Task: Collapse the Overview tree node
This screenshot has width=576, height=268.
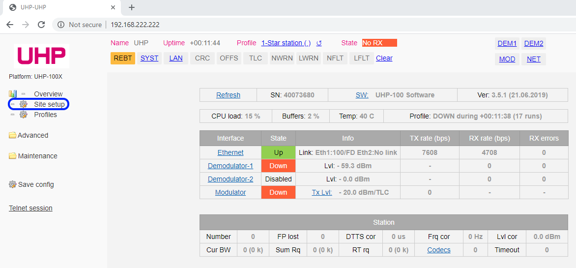Action: 23,94
